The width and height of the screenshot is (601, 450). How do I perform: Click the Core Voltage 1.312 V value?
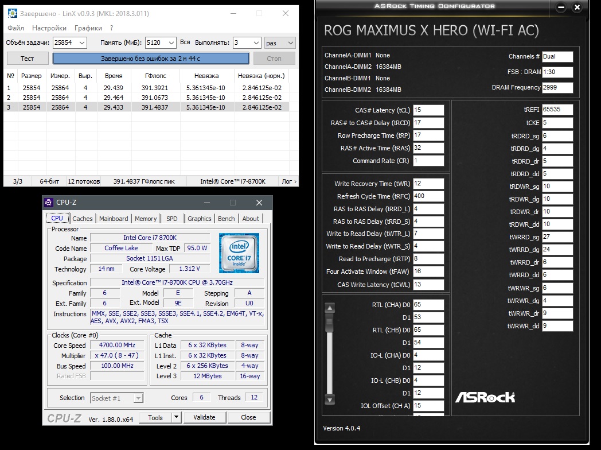click(189, 269)
